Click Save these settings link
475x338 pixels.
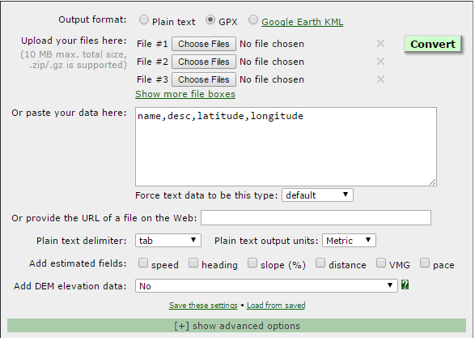203,306
